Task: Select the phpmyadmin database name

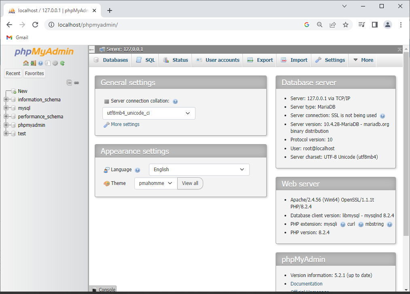Action: pos(32,125)
